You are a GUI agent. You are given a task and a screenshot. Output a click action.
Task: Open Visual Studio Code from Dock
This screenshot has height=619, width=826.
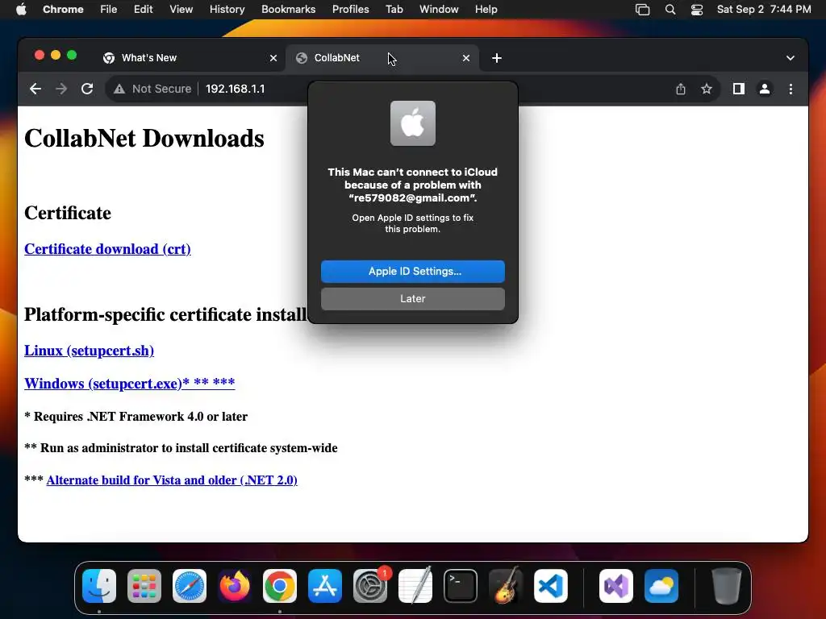(551, 586)
